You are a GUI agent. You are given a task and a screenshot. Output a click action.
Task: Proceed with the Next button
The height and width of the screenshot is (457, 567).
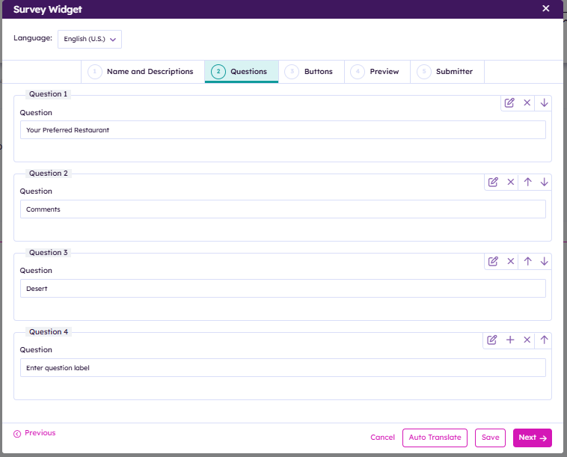pyautogui.click(x=533, y=438)
